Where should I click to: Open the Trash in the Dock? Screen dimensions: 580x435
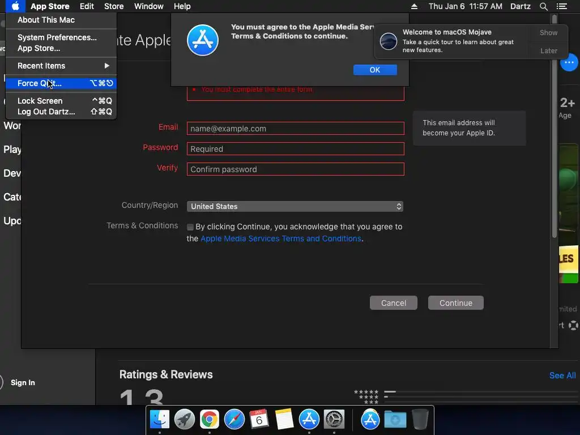[x=420, y=420]
